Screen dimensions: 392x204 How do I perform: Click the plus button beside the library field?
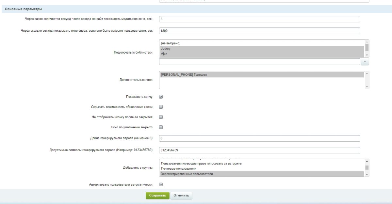(x=365, y=62)
